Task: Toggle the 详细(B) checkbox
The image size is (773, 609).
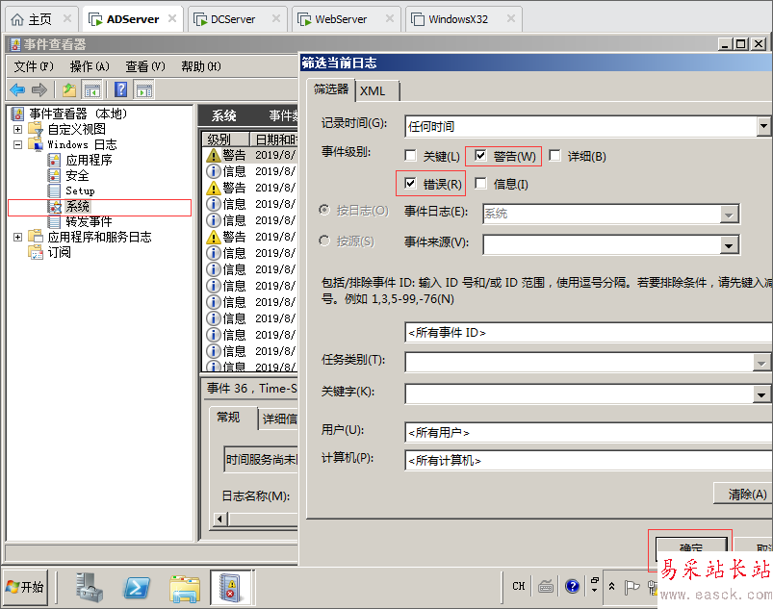Action: 554,156
